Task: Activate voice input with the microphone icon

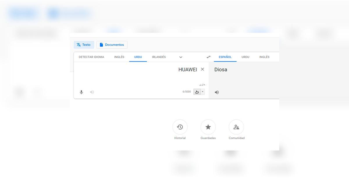Action: point(81,92)
